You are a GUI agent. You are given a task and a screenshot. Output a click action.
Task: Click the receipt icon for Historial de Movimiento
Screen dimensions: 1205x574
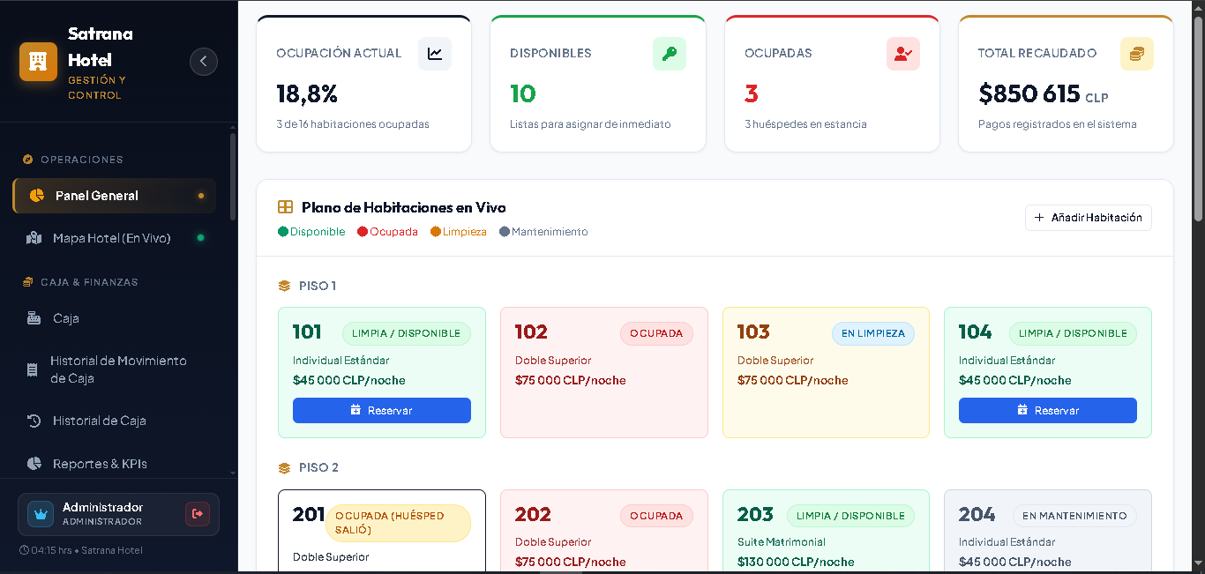pos(33,369)
